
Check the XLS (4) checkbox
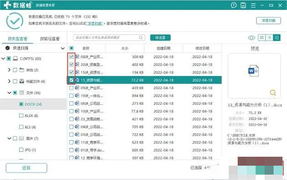point(21,127)
